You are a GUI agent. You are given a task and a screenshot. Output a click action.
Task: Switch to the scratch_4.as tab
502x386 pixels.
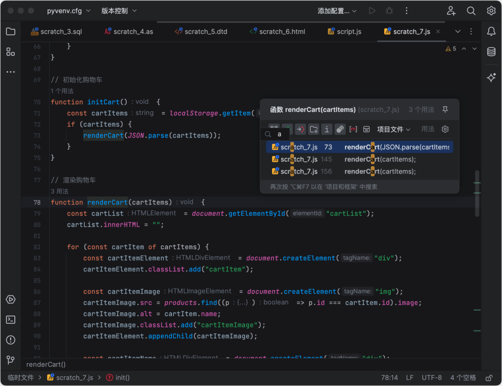[129, 32]
